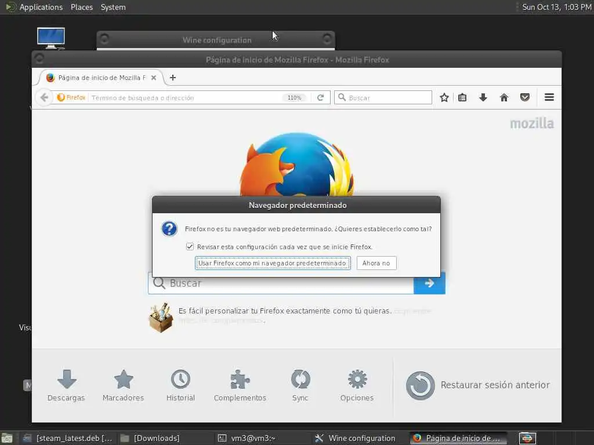Click the Wine configuration window title bar

216,40
